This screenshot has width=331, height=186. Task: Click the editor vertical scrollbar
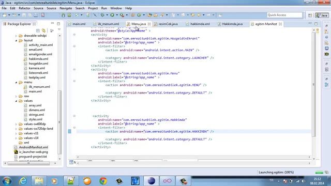[314, 84]
